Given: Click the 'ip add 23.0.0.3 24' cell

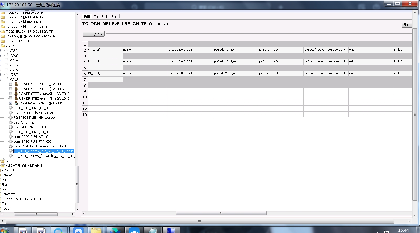Looking at the screenshot, I should click(190, 73).
